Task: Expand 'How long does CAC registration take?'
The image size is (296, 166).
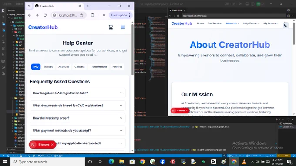Action: tap(78, 93)
